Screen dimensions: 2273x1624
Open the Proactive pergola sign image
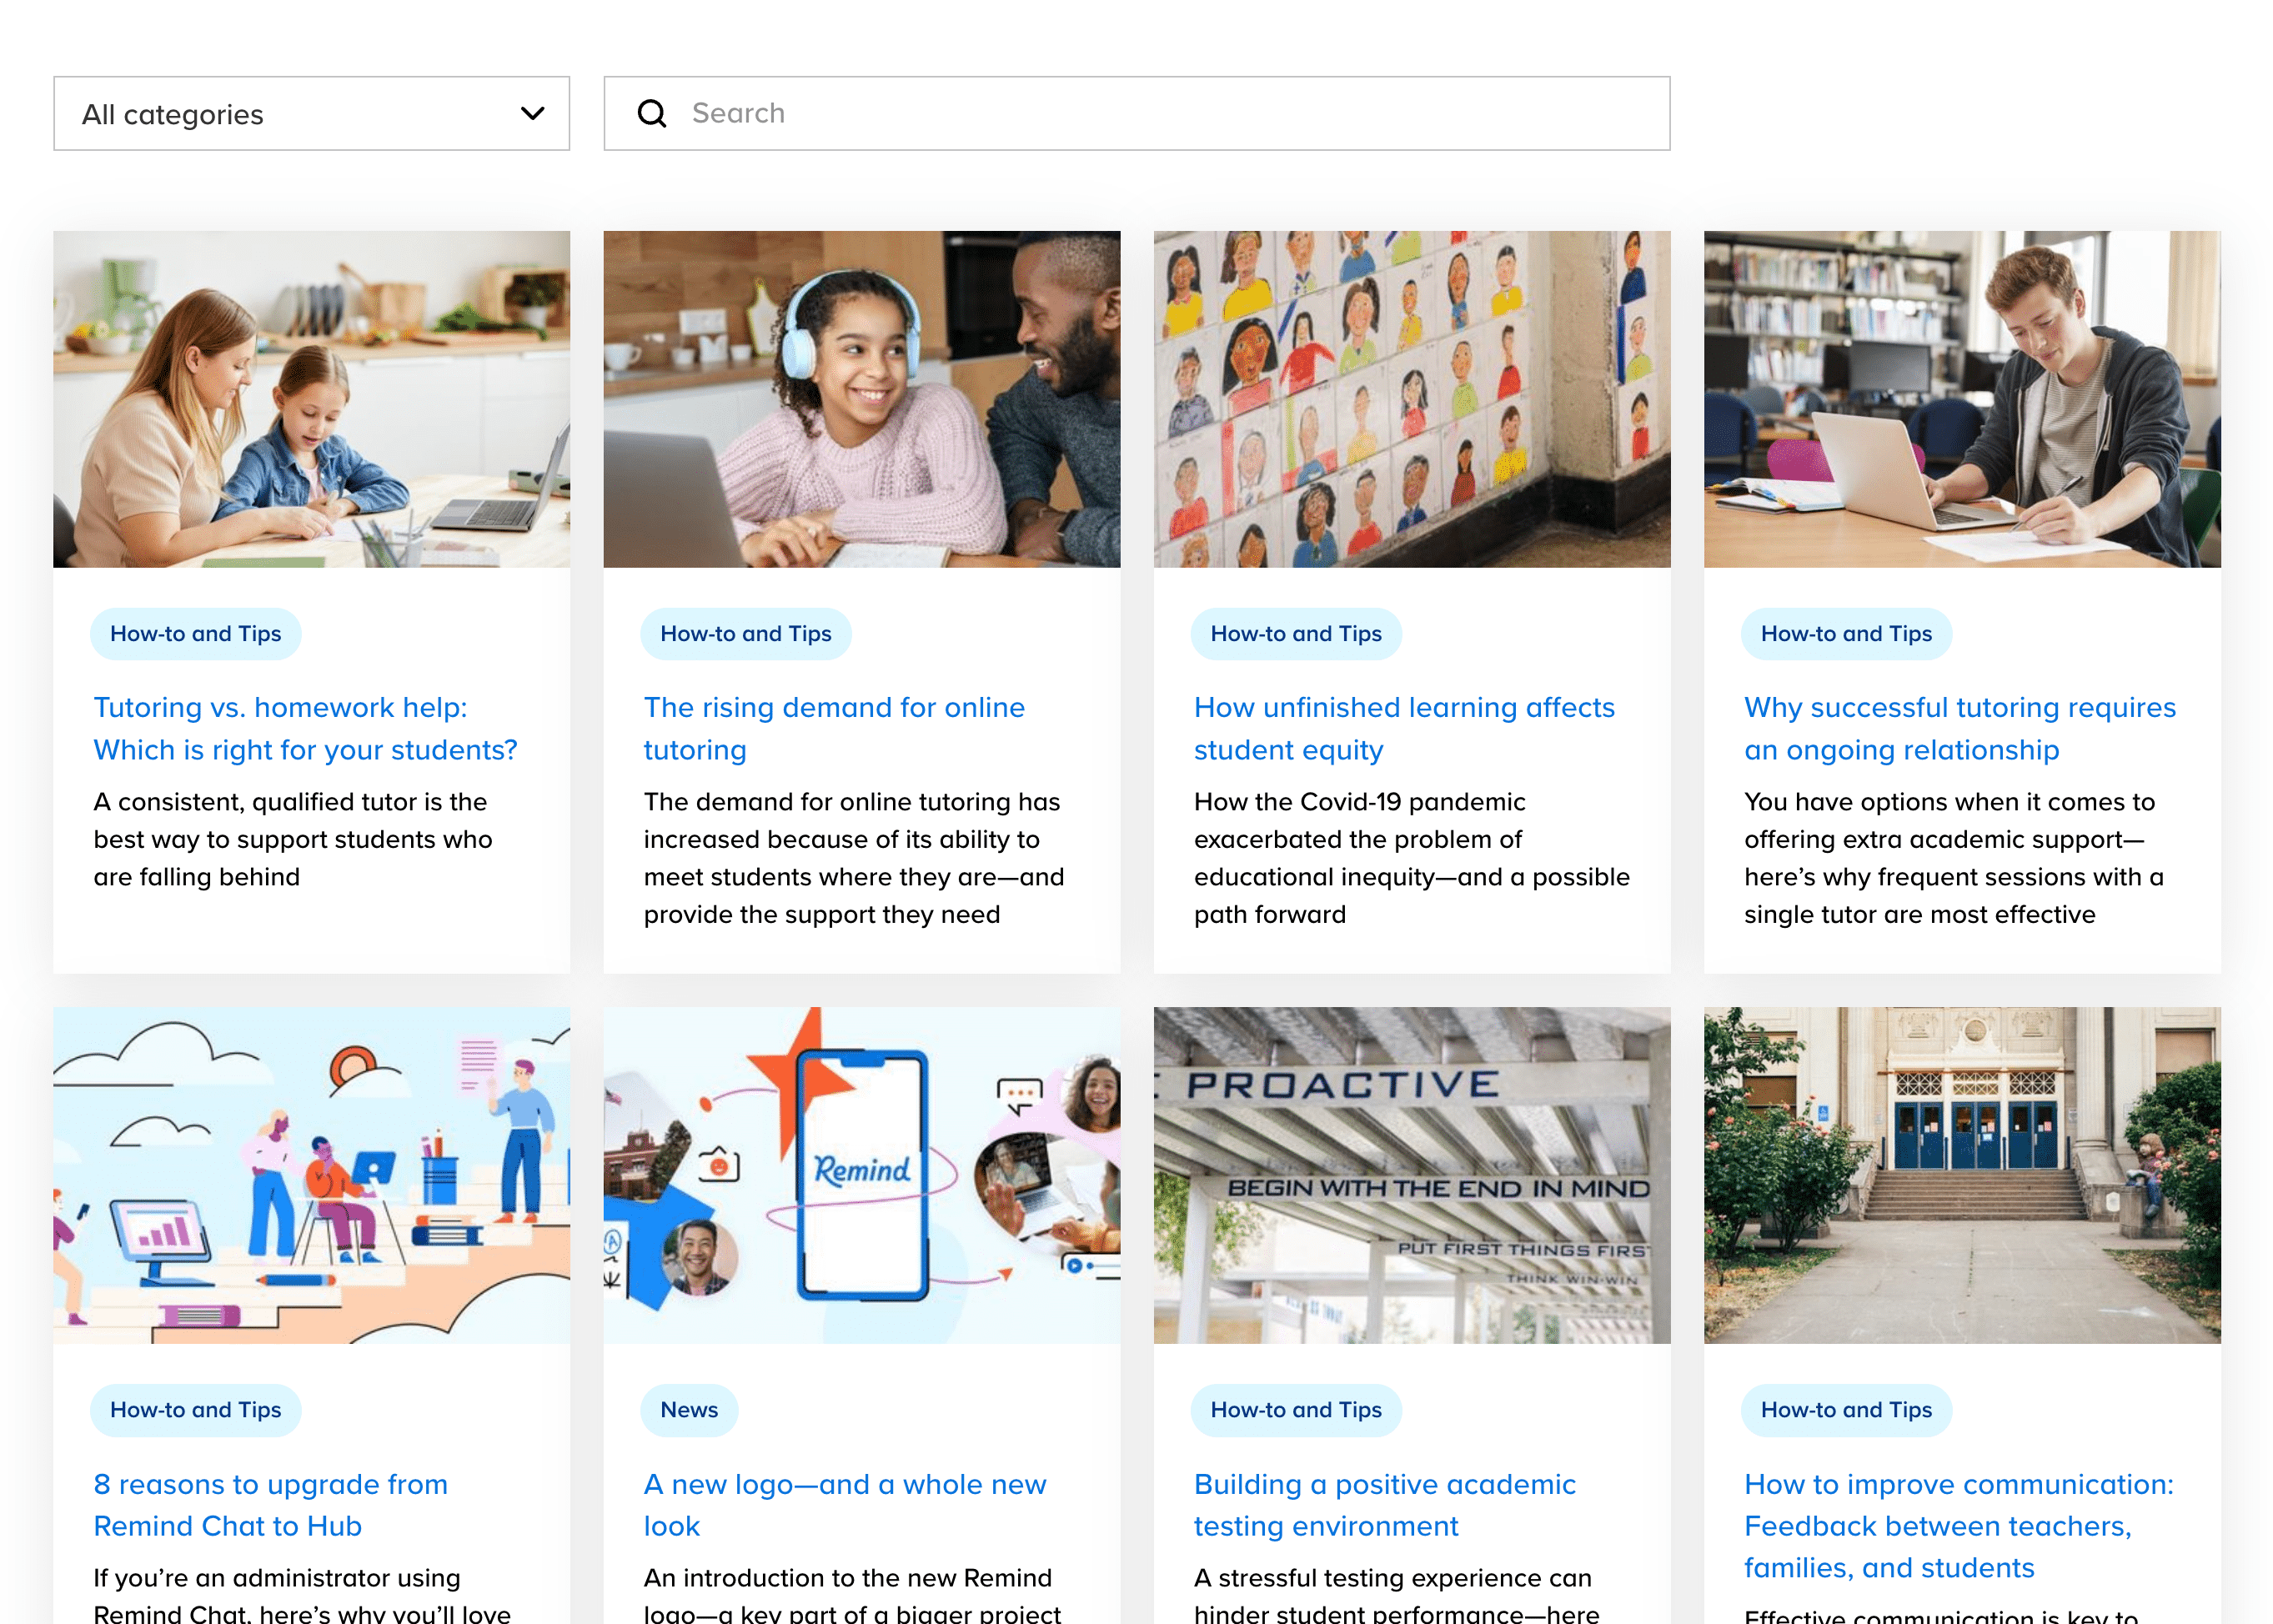(1411, 1175)
